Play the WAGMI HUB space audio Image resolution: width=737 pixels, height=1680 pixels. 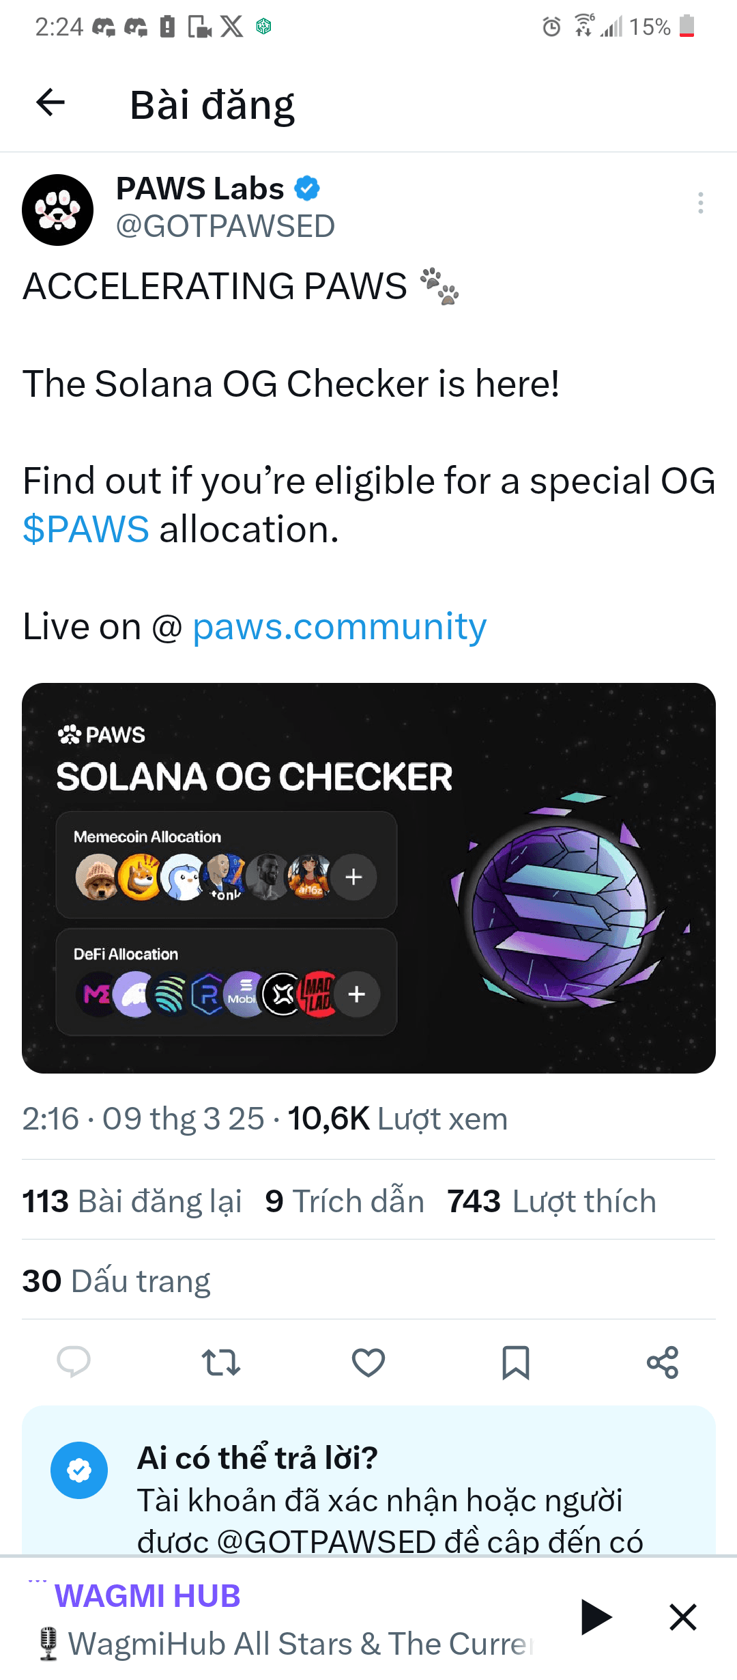[x=596, y=1617]
